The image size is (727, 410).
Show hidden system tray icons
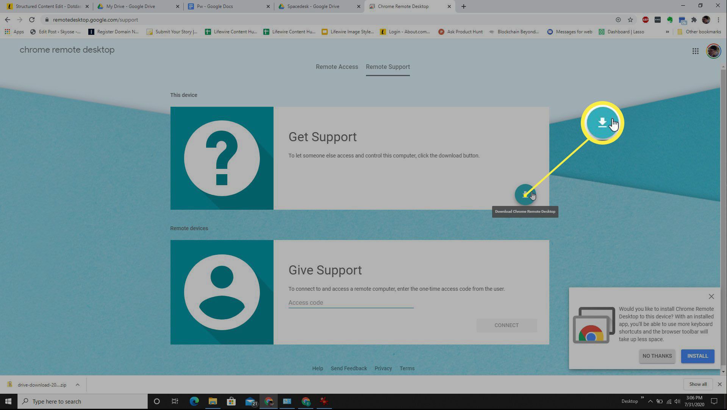[650, 401]
